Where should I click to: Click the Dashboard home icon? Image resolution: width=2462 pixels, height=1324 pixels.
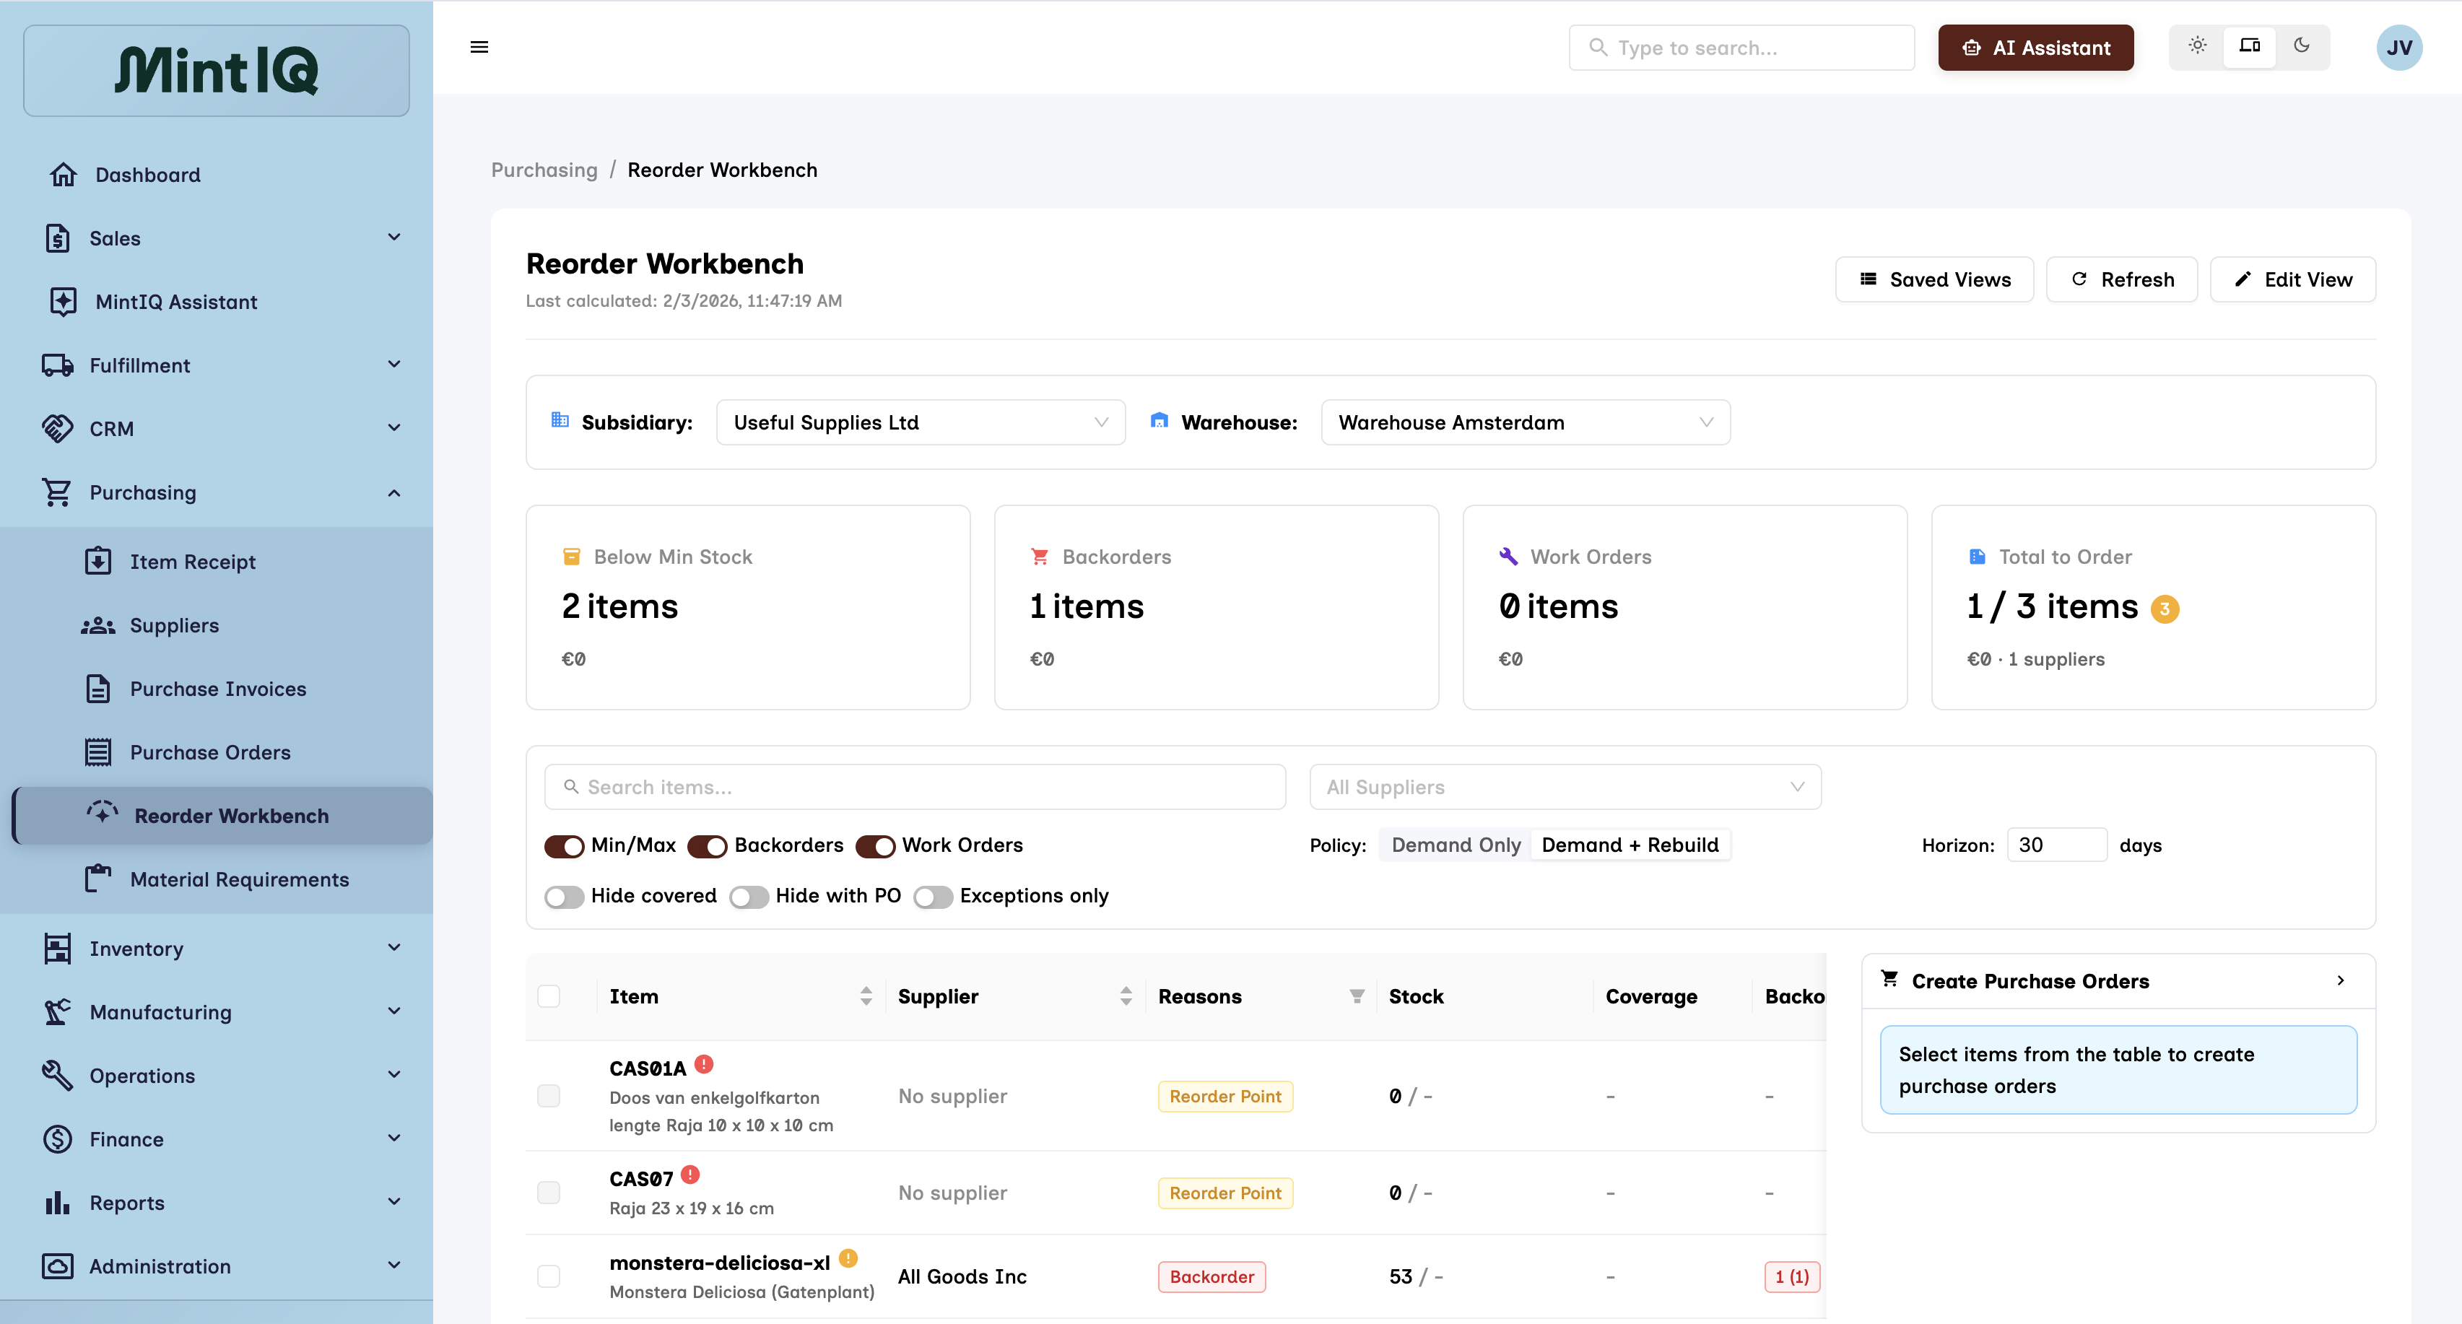point(63,175)
